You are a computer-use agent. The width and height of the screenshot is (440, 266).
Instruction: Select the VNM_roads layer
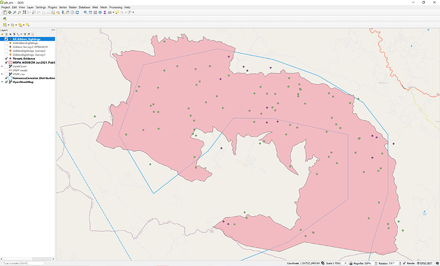20,70
